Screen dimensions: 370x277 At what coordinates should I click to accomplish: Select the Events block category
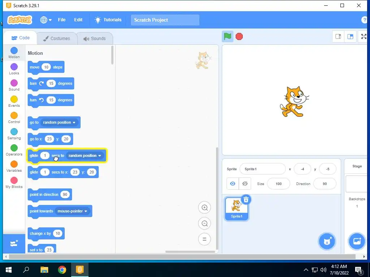(14, 101)
